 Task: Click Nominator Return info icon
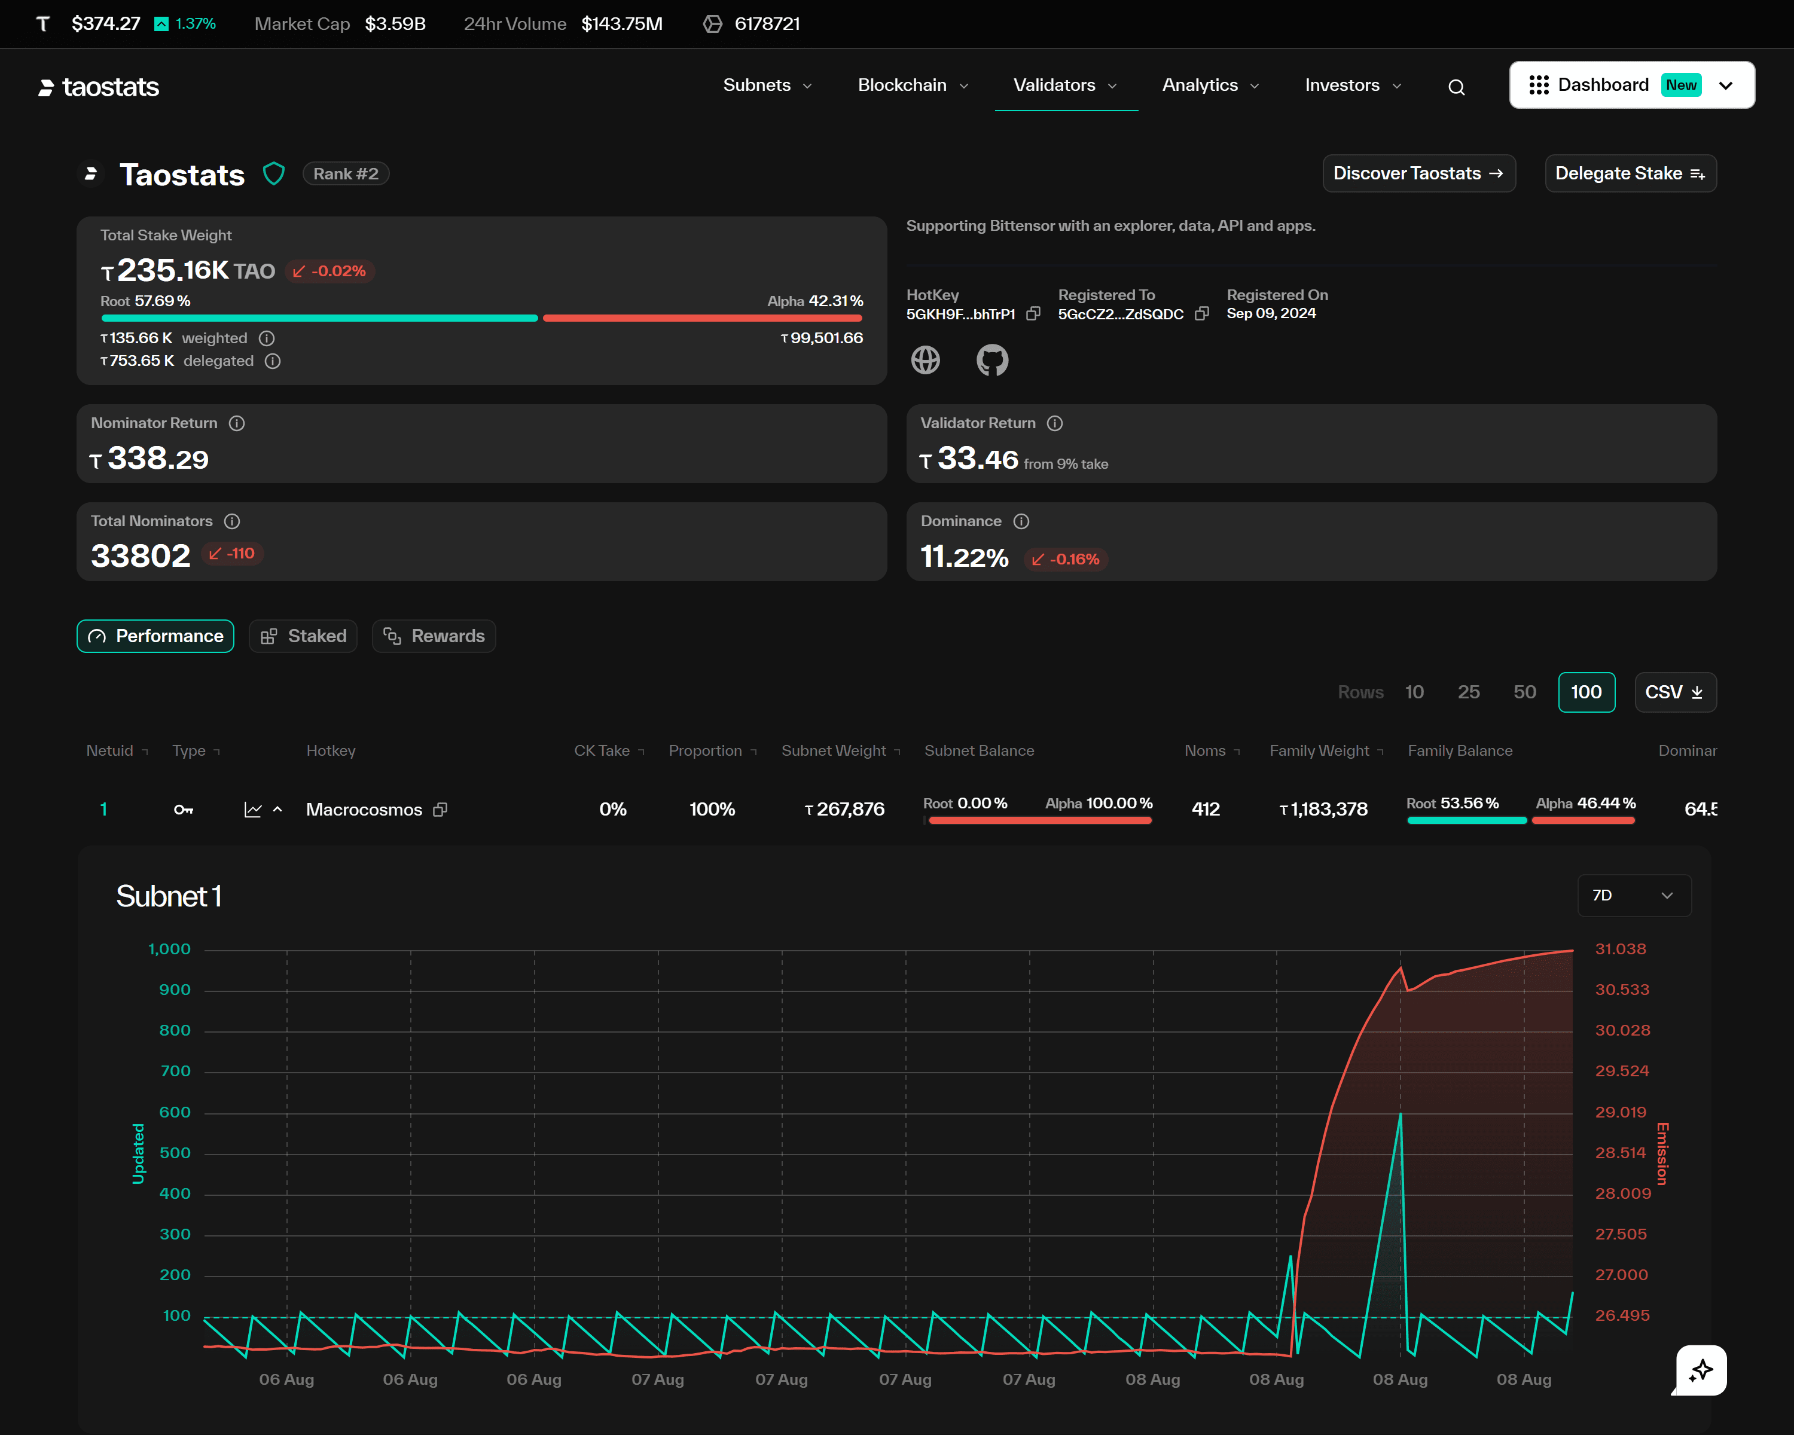(x=236, y=423)
